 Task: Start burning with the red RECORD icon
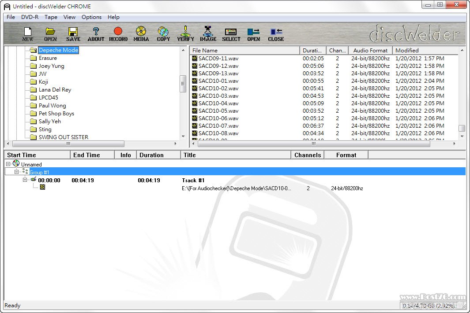coord(118,34)
